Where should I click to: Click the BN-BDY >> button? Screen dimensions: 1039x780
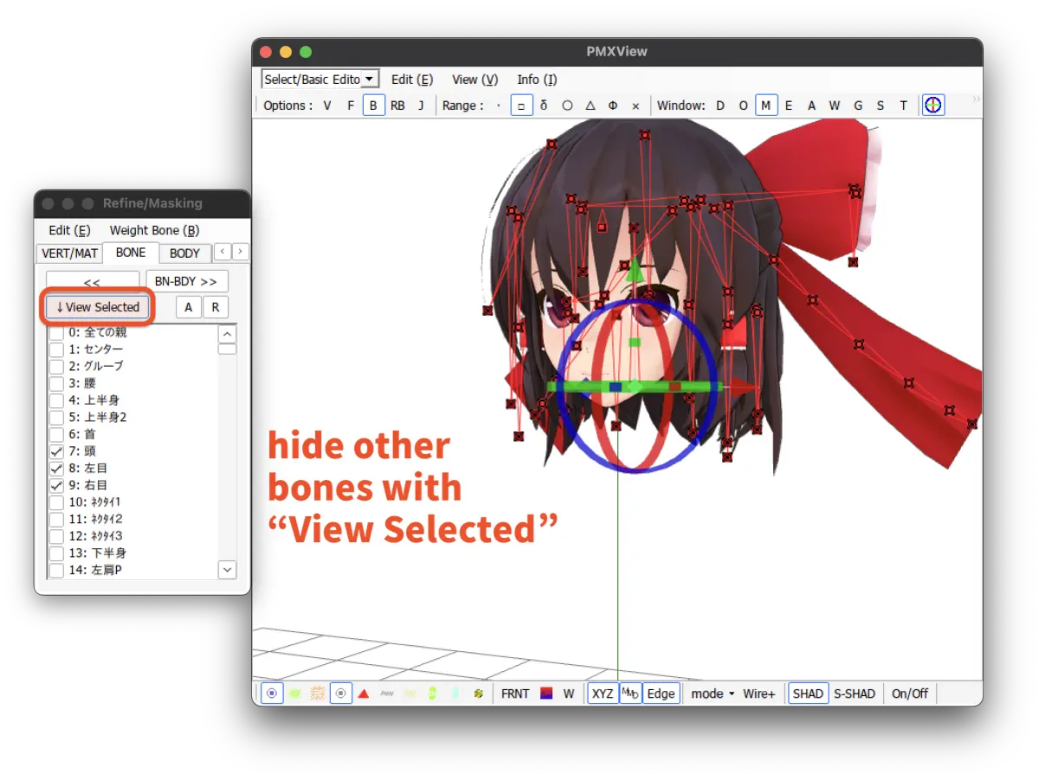tap(187, 282)
